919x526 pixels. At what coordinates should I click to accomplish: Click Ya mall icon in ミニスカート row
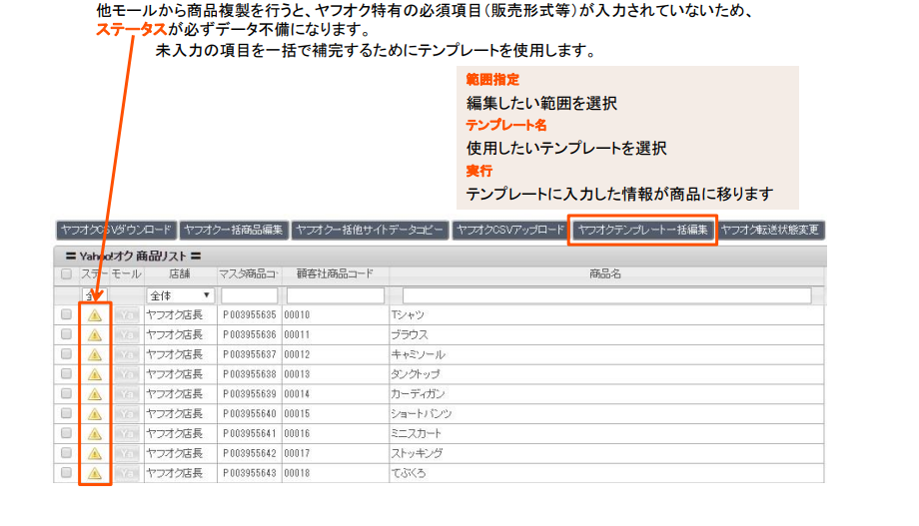(127, 434)
